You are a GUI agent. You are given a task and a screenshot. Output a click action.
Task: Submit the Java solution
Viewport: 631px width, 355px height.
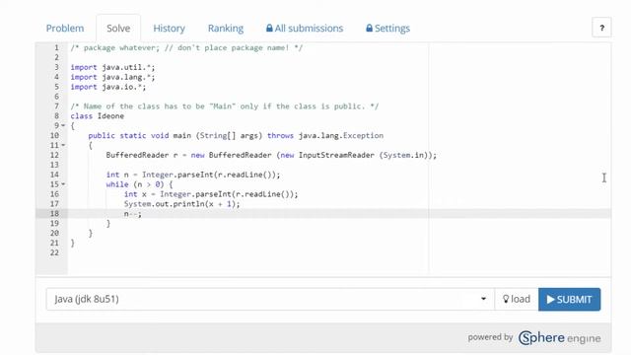[569, 299]
